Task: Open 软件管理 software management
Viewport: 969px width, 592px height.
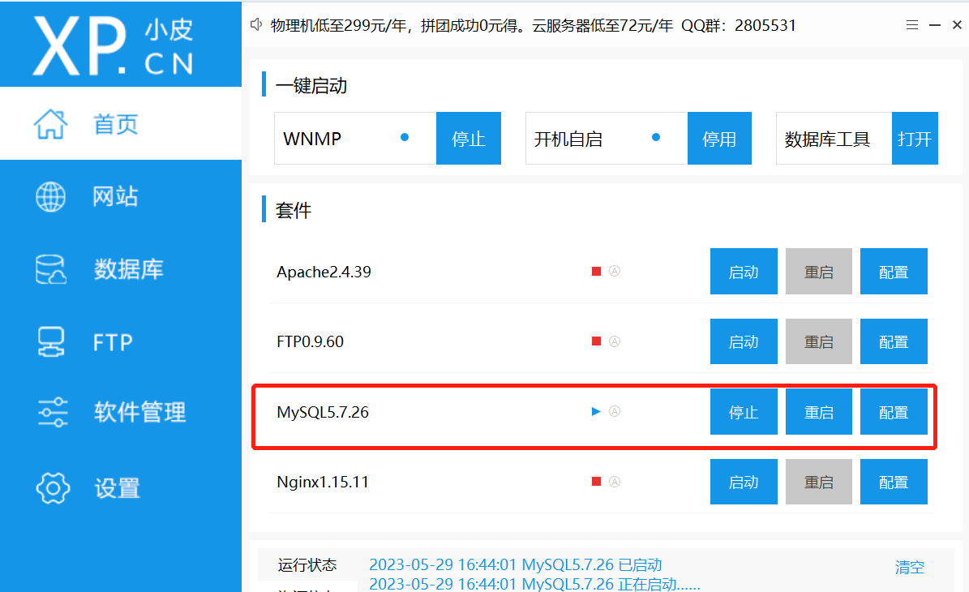Action: click(121, 412)
